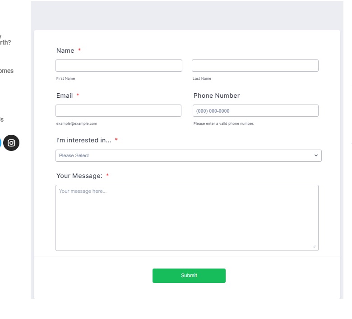This screenshot has width=352, height=319.
Task: Click into the Email input box
Action: point(118,110)
